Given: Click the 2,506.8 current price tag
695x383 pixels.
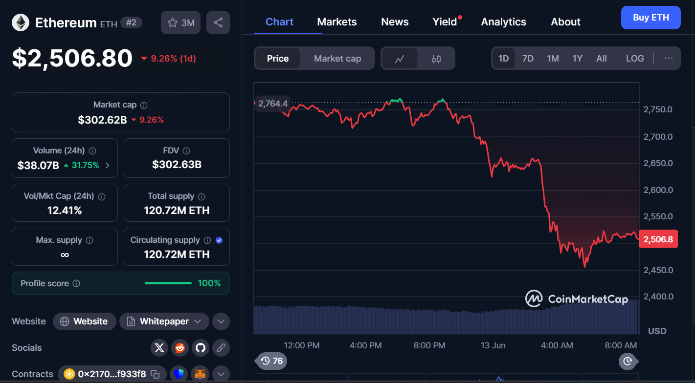Looking at the screenshot, I should pos(658,239).
